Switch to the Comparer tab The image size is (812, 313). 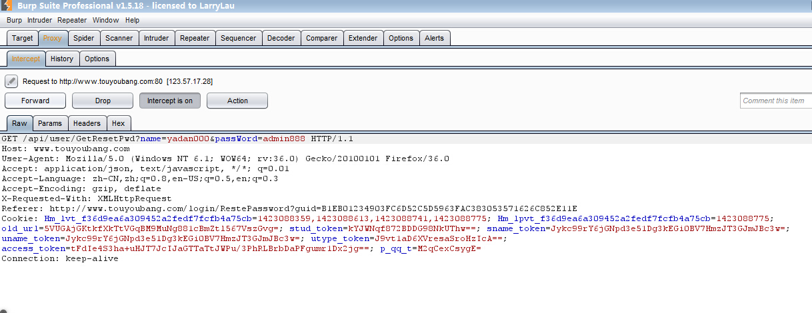(321, 38)
